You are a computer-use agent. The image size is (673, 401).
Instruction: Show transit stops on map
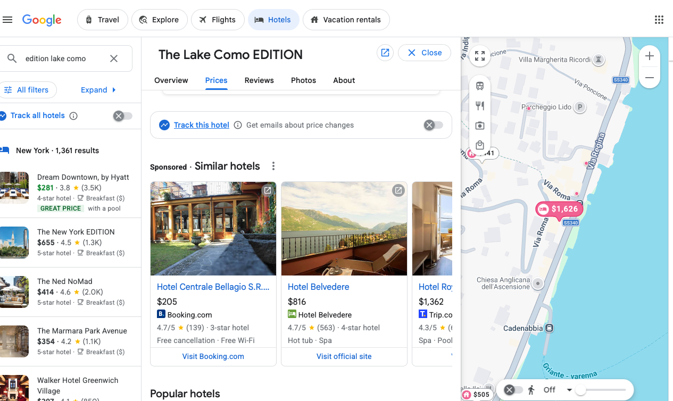(x=480, y=86)
